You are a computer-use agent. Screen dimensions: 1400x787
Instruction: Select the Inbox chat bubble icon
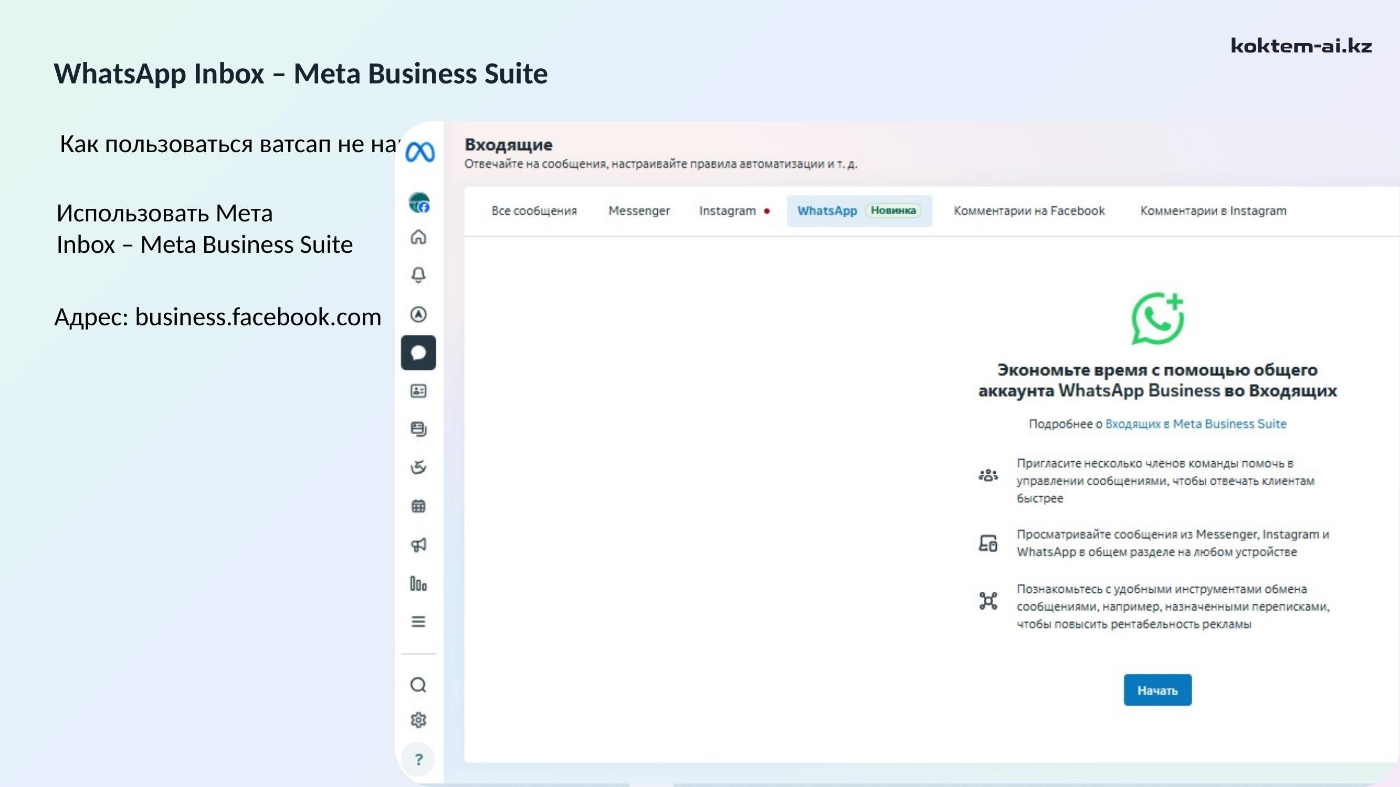(x=418, y=353)
